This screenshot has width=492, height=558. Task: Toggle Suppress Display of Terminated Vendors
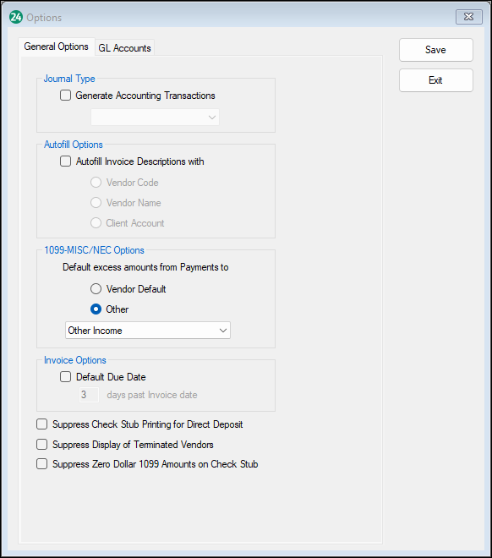coord(42,444)
